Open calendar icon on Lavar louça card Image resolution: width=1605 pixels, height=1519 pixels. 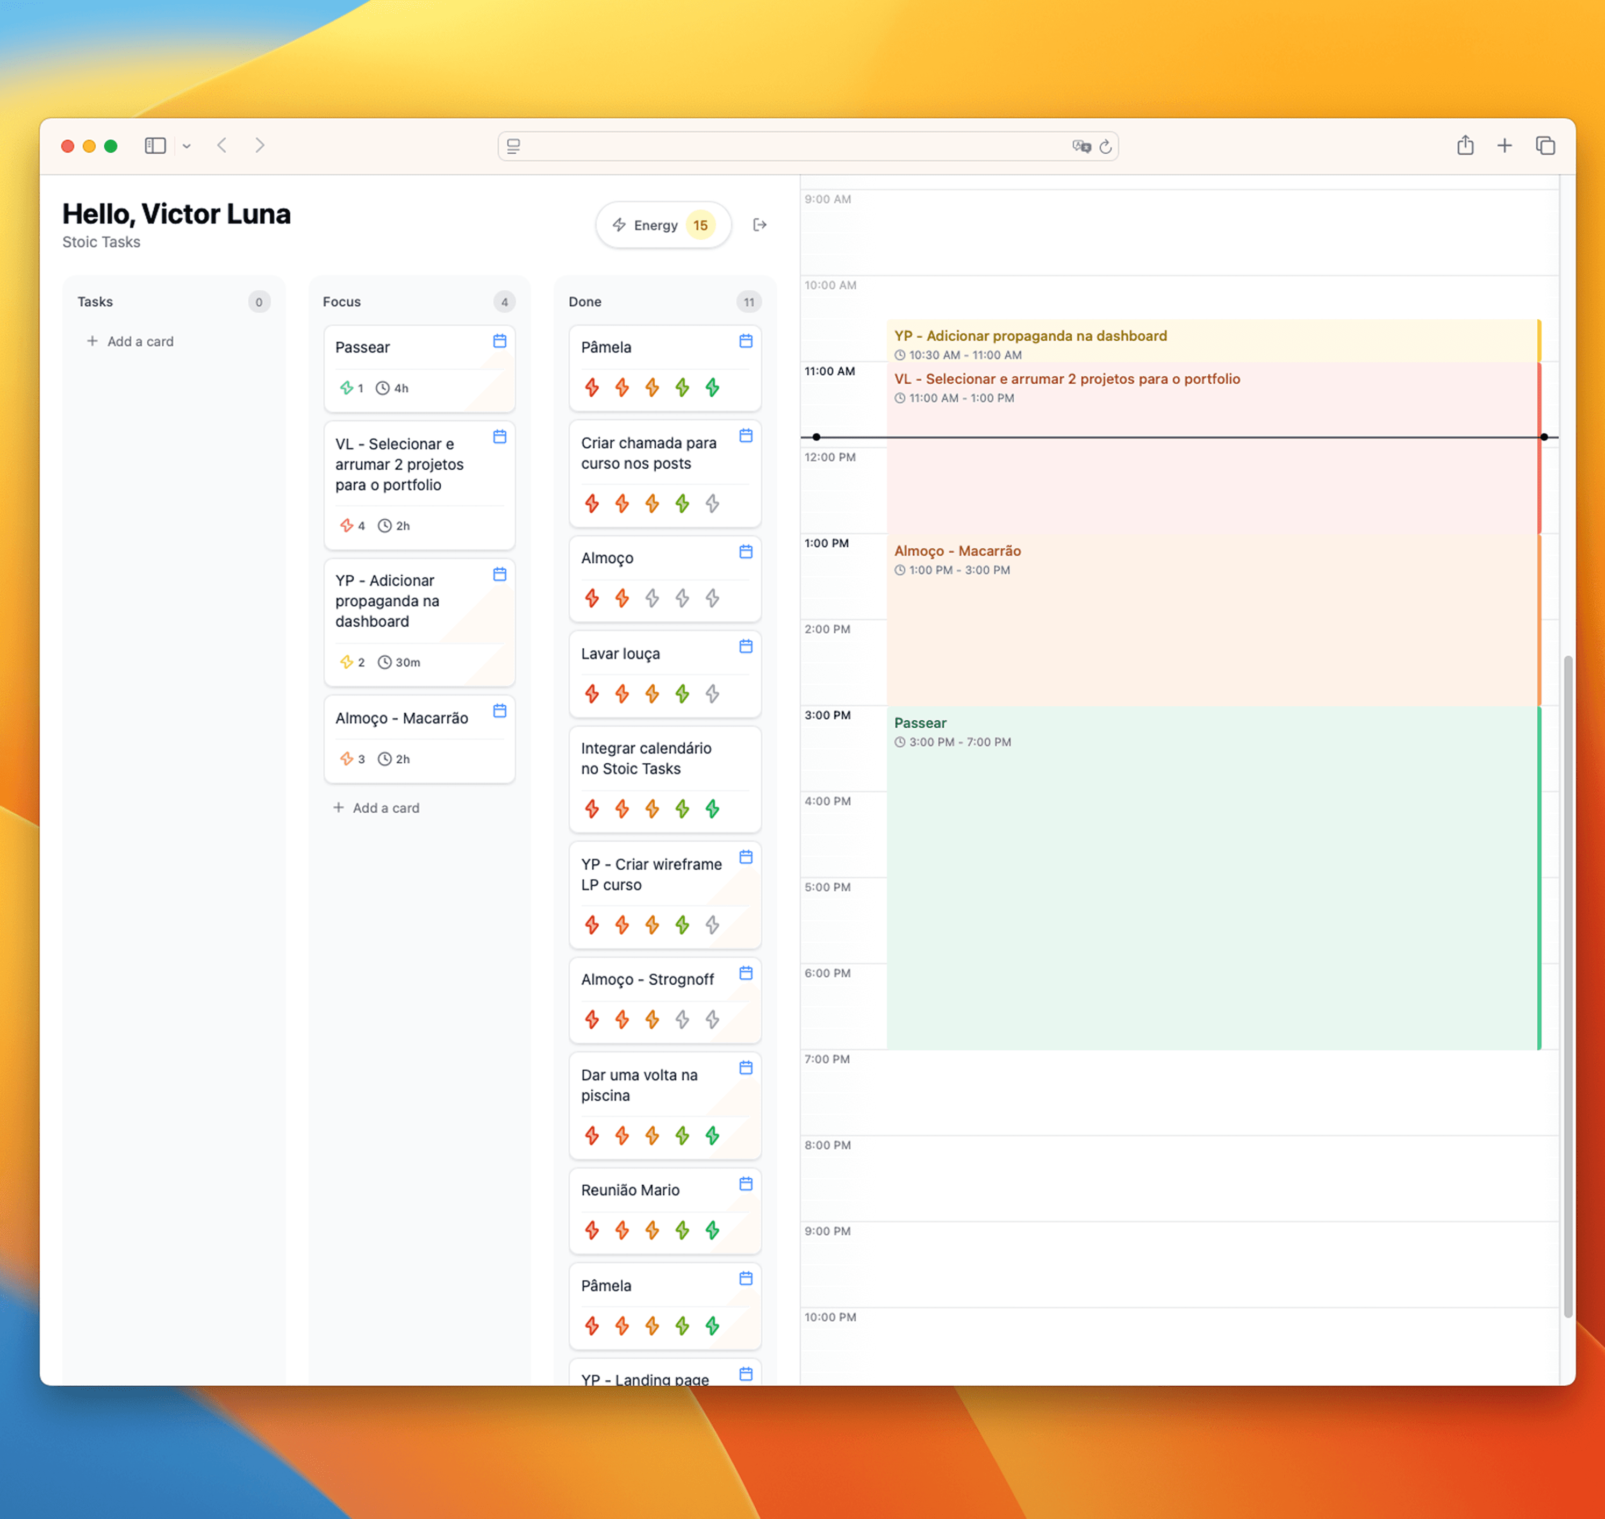tap(746, 646)
